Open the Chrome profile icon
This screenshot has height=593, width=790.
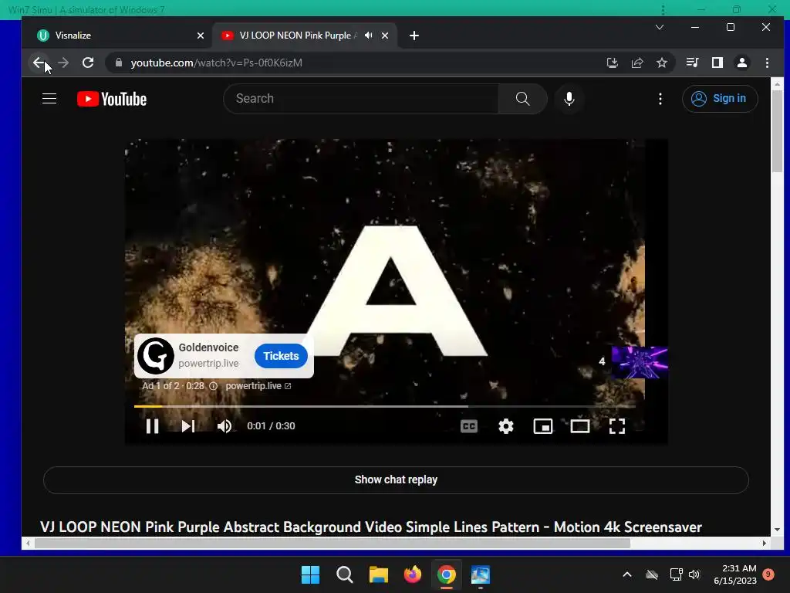742,63
